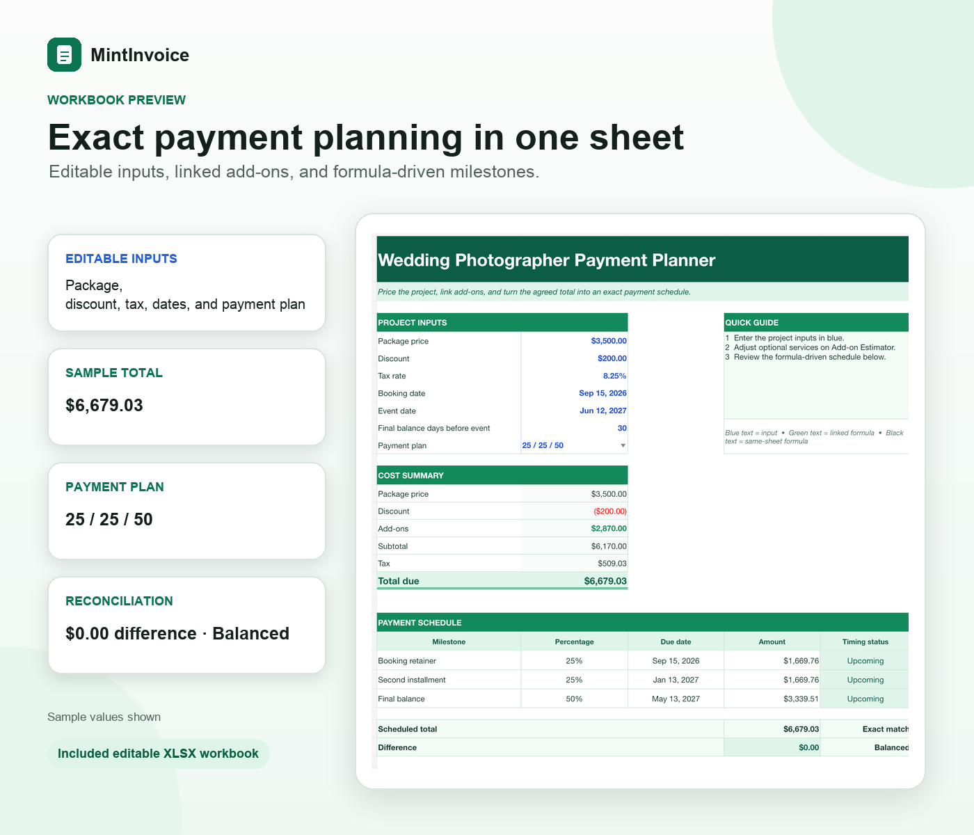
Task: Open the Payment plan dropdown arrow
Action: tap(623, 445)
